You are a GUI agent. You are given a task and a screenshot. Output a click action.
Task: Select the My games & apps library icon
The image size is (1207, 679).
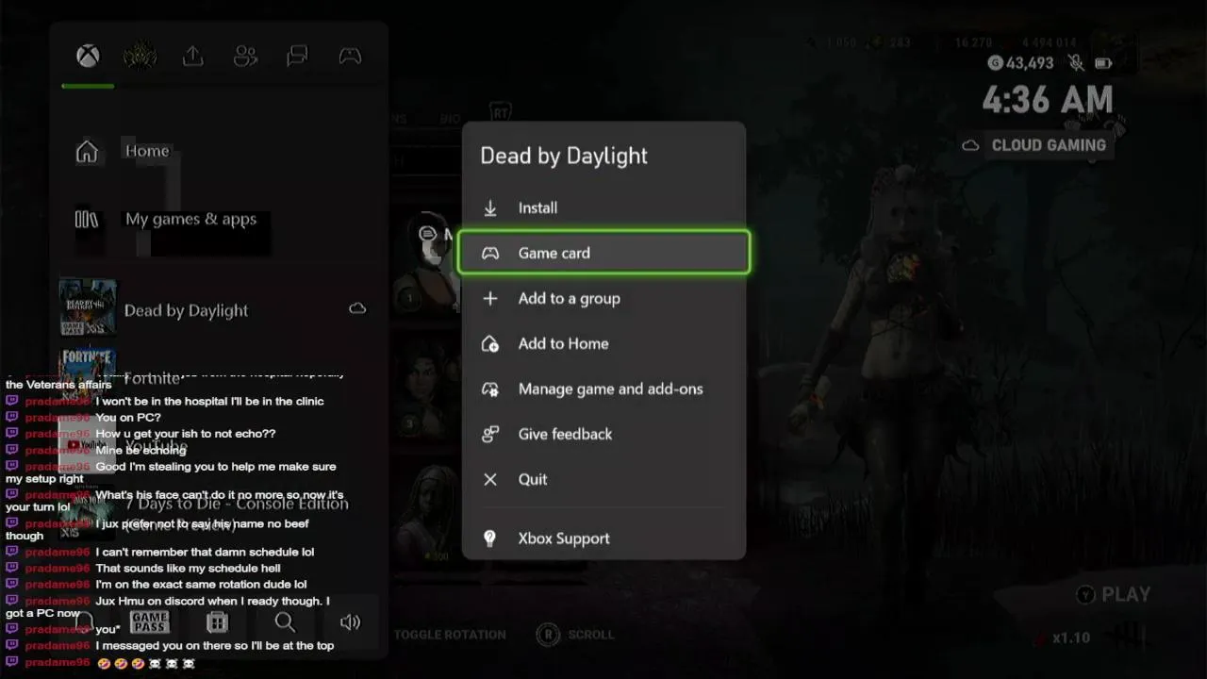[x=87, y=219]
